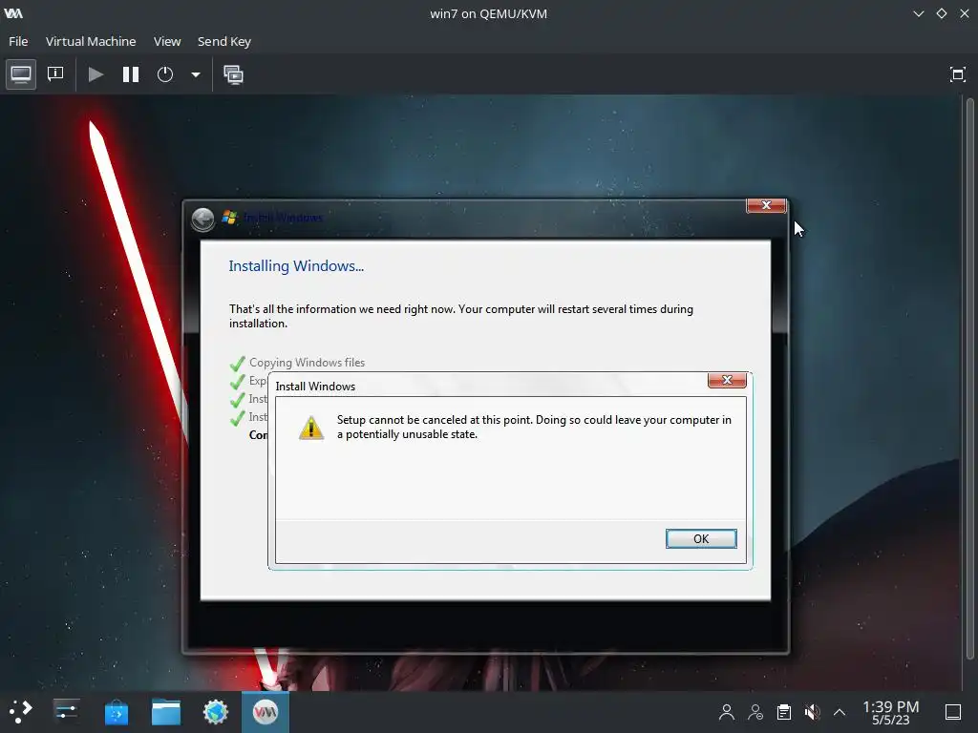Click the Windows flag logo in setup
Screen dimensions: 978x733
click(229, 217)
